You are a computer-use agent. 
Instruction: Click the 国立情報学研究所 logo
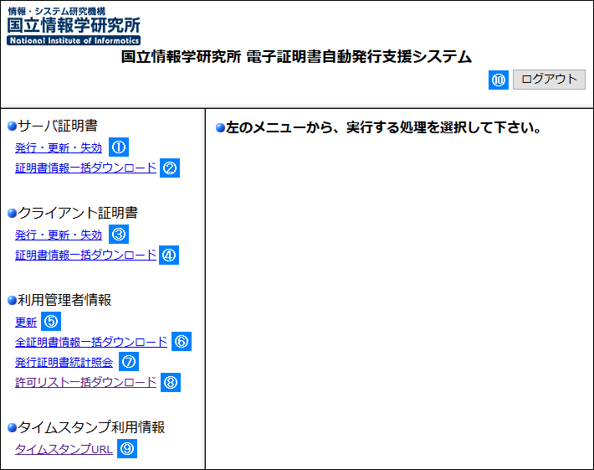pos(74,26)
